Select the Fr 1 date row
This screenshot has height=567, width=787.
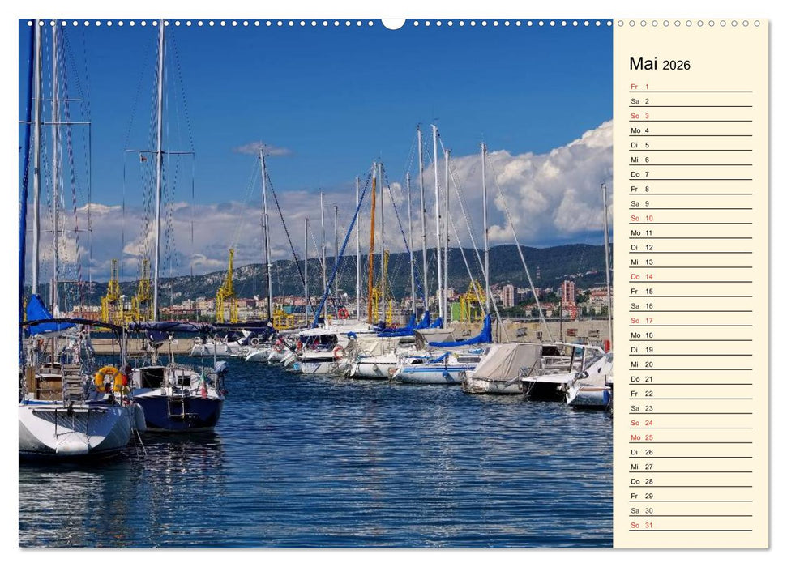click(689, 85)
